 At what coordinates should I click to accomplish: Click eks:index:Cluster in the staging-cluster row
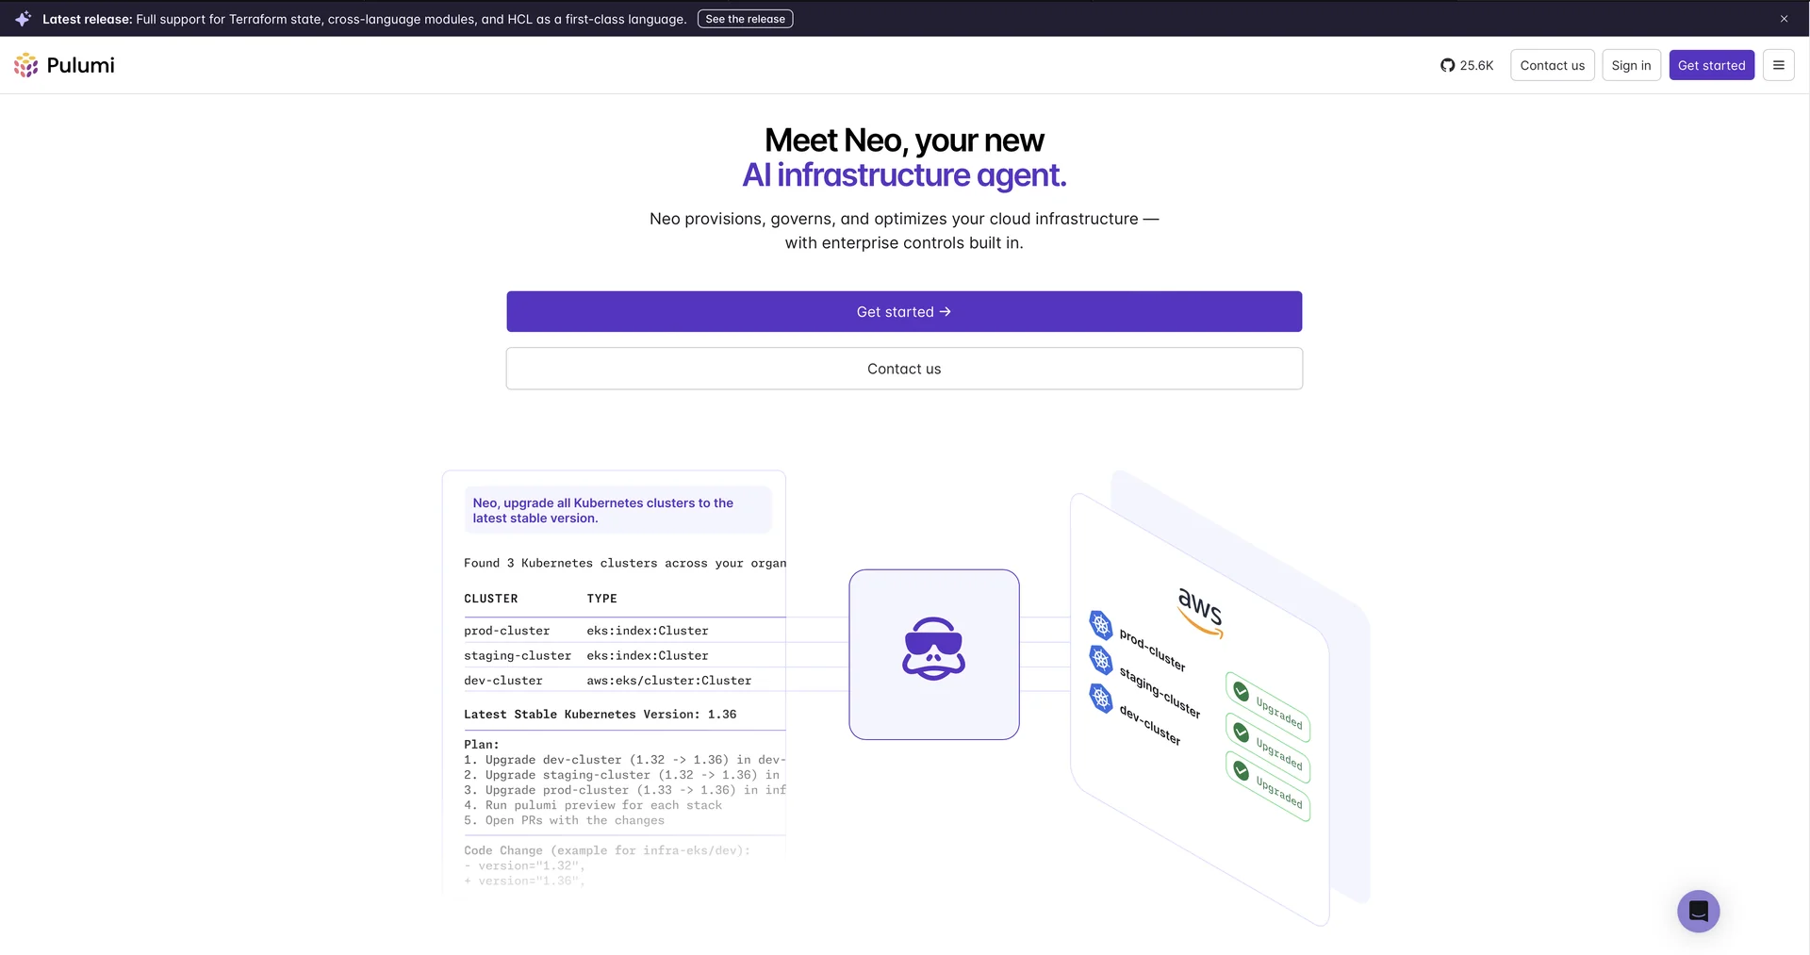click(x=648, y=655)
